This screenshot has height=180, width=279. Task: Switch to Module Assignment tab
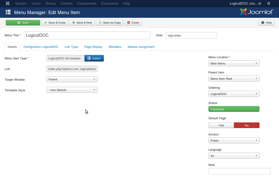(x=141, y=47)
